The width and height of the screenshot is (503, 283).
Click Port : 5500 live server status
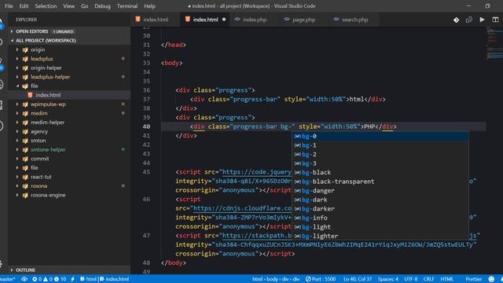[x=321, y=279]
